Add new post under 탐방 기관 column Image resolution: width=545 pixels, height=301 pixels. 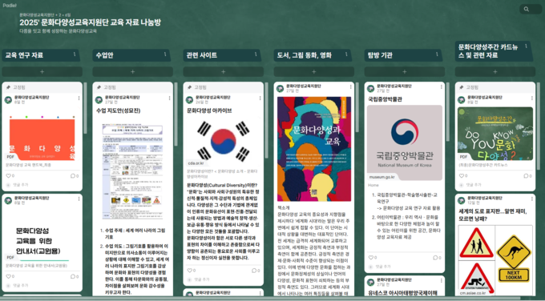click(405, 71)
